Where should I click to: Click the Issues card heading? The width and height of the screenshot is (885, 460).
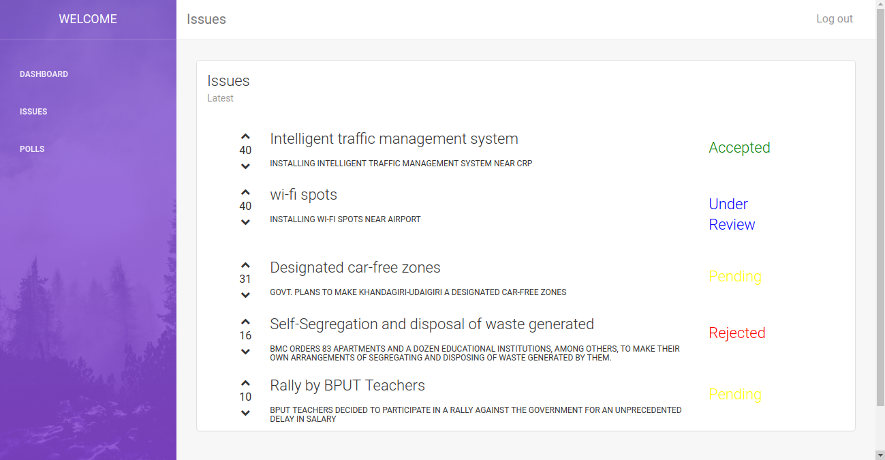pyautogui.click(x=228, y=81)
